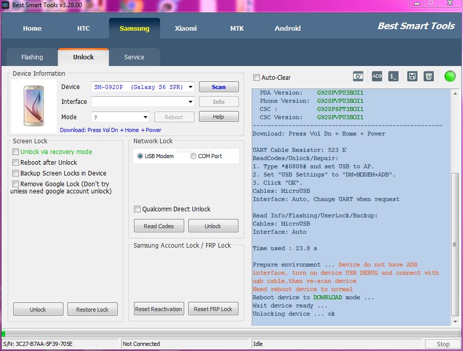
Task: Open the Service sub-tab
Action: pyautogui.click(x=135, y=57)
